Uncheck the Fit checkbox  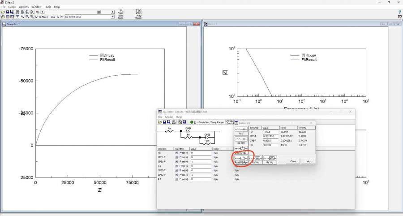(x=58, y=17)
